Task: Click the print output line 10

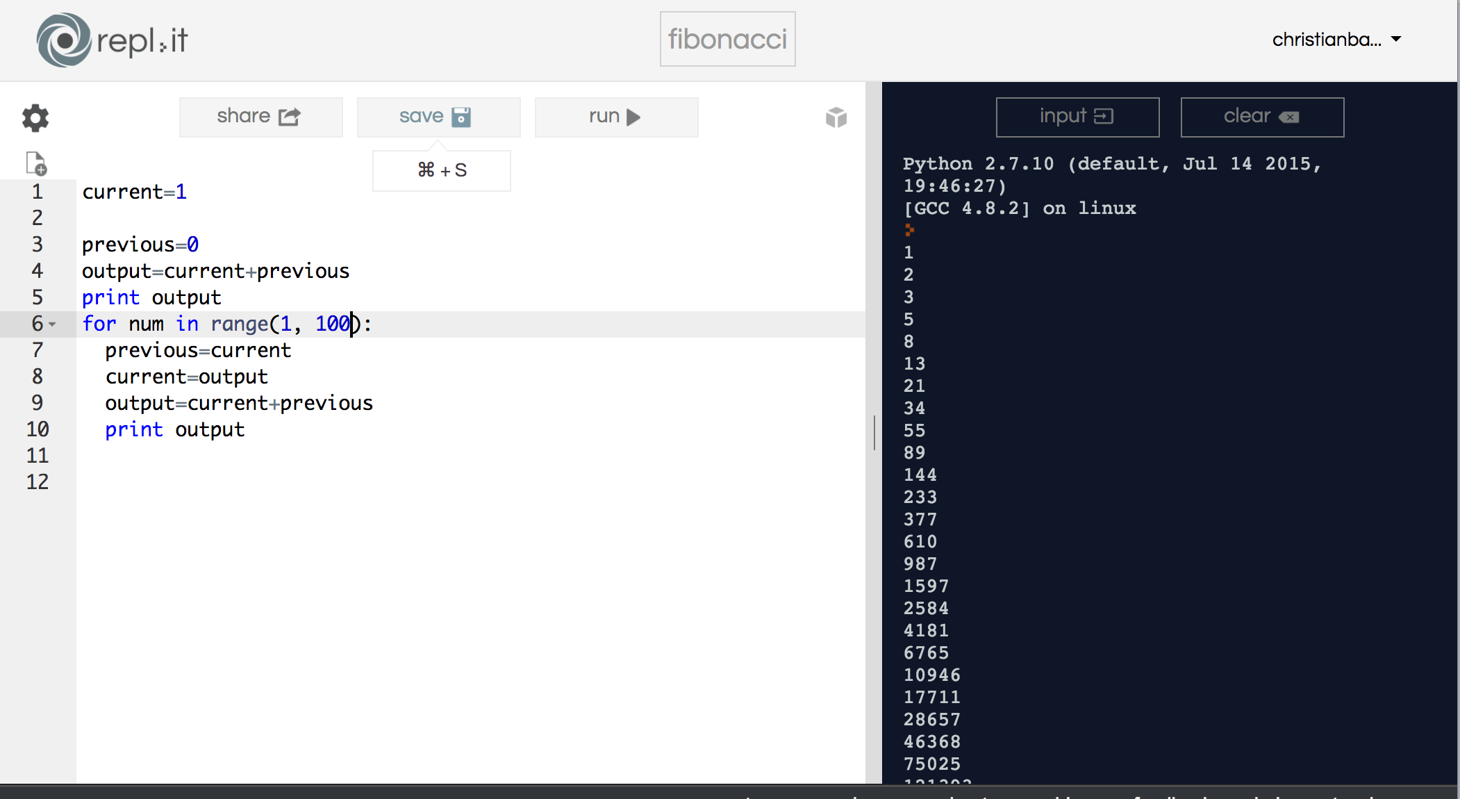Action: click(174, 429)
